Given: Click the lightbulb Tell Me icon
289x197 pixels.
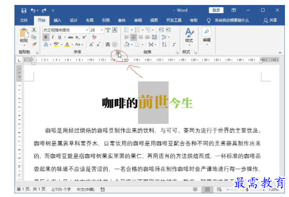Looking at the screenshot, I should tap(209, 20).
